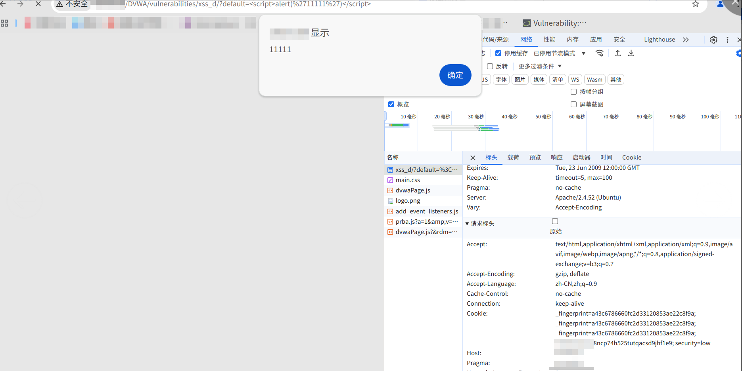This screenshot has width=742, height=371.
Task: Click the browser forward arrow
Action: (21, 4)
